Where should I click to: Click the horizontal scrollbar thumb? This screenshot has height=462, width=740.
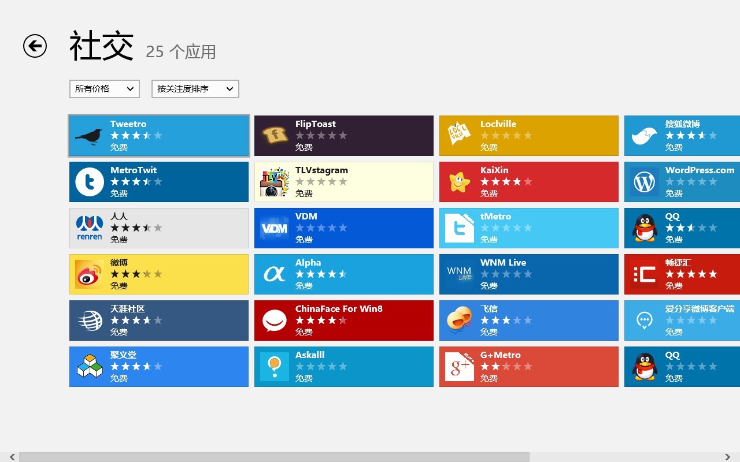[274, 457]
